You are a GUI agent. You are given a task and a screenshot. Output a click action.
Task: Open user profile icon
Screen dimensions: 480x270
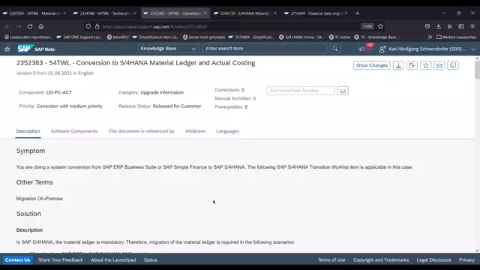pos(382,49)
